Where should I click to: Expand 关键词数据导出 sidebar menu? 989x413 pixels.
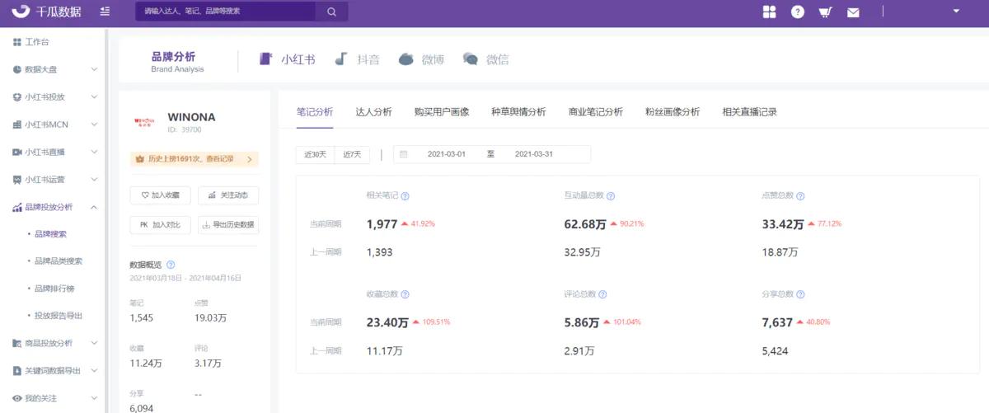pyautogui.click(x=53, y=371)
